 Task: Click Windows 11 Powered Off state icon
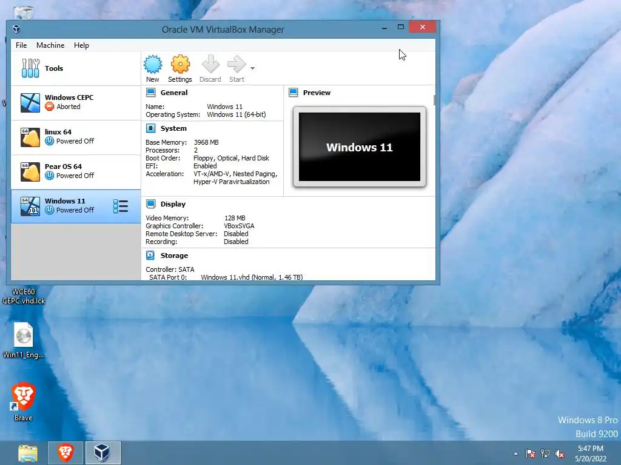pos(50,210)
